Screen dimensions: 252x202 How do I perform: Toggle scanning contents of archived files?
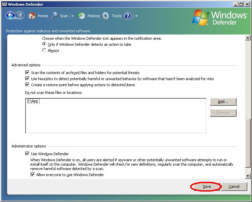point(28,73)
